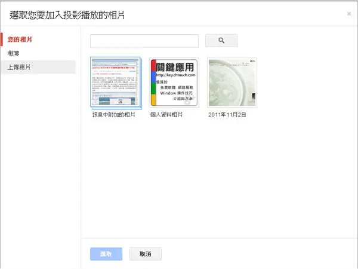Click the magnifying glass search button
This screenshot has width=358, height=269.
pyautogui.click(x=221, y=41)
